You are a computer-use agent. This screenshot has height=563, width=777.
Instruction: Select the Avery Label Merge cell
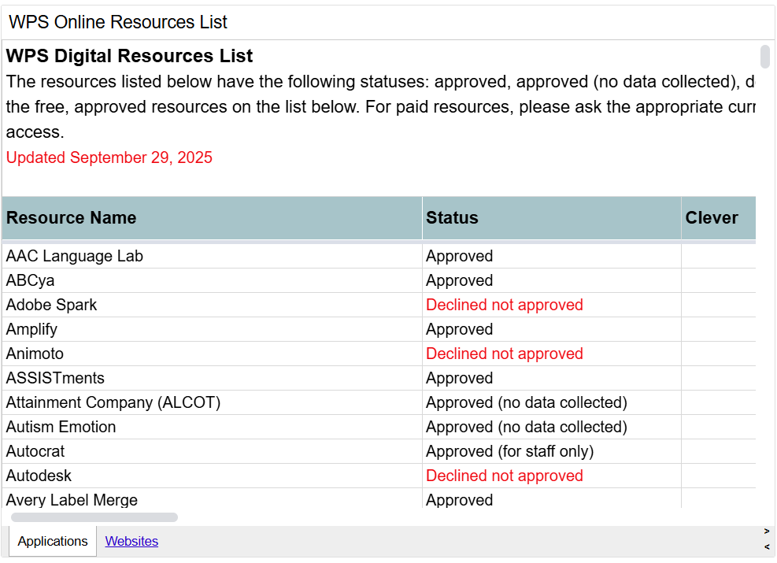[212, 498]
